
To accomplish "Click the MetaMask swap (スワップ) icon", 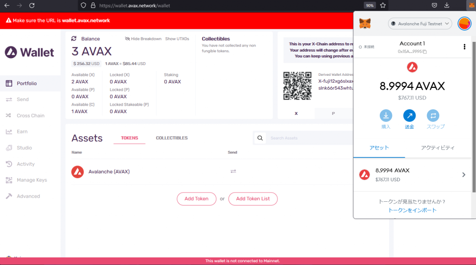I will click(433, 116).
